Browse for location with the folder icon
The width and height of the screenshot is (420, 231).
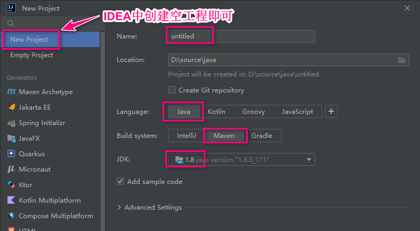tap(401, 60)
